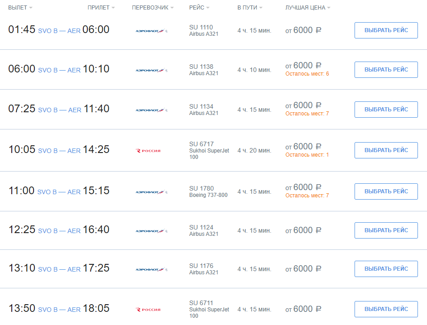Sort flights by ВЫЛЕТ departure column

pyautogui.click(x=20, y=8)
